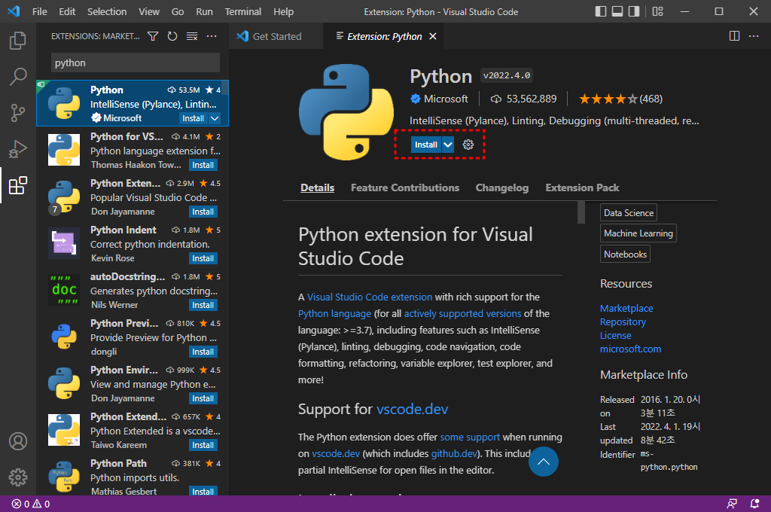Open Repository resource link

[623, 322]
